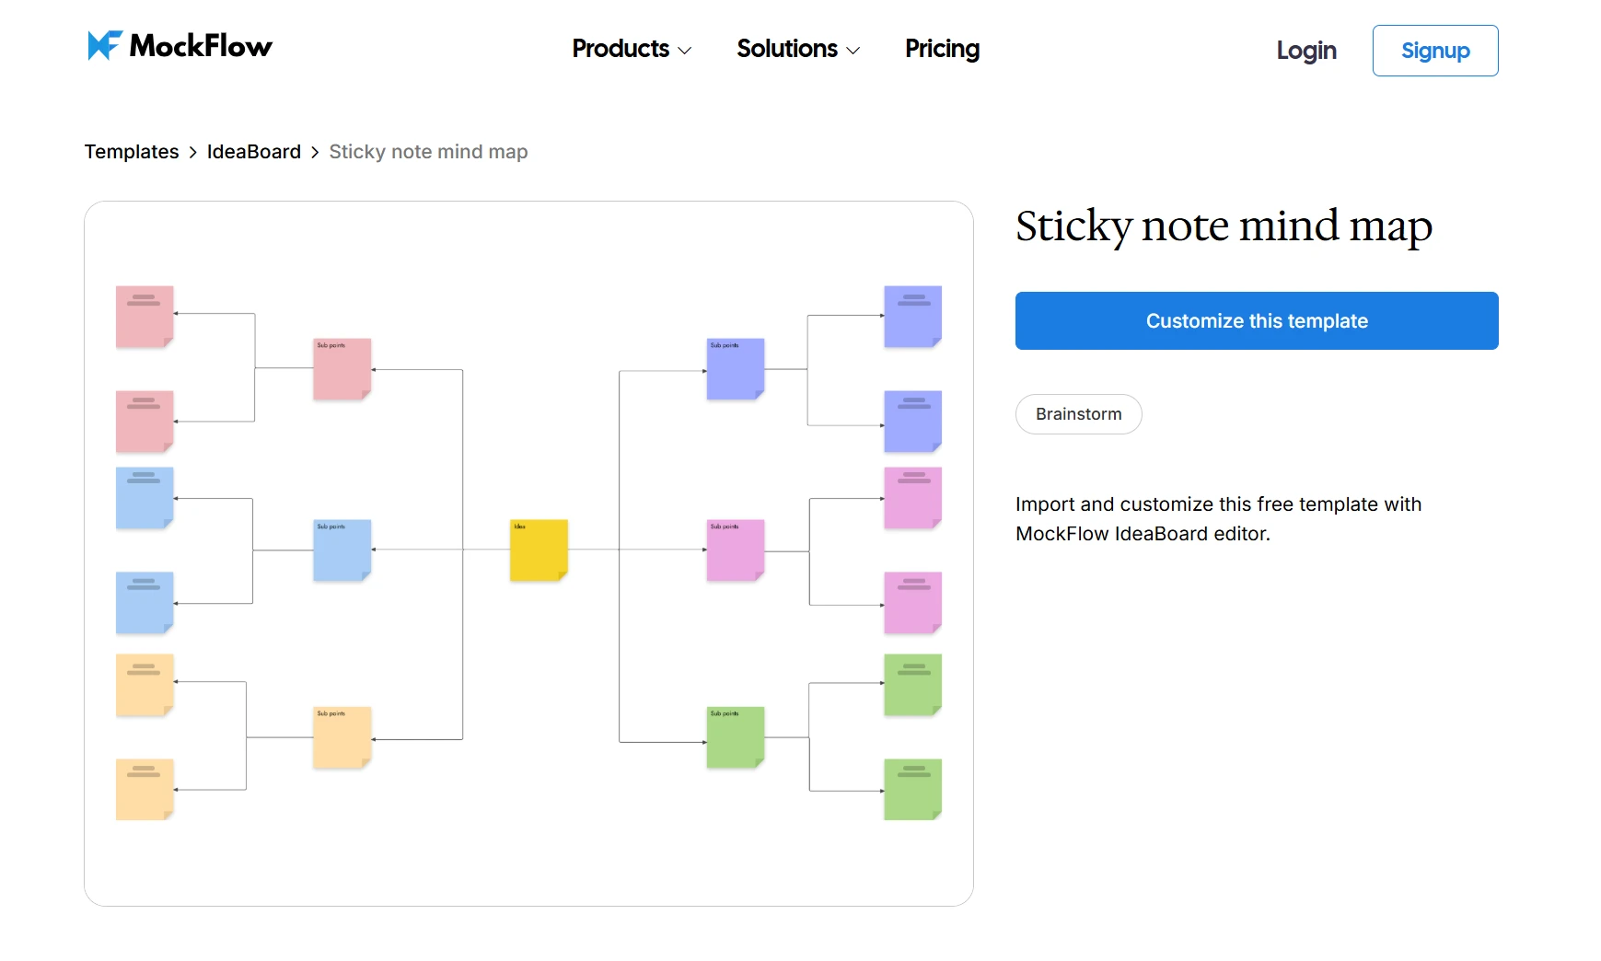The image size is (1601, 961).
Task: Click the purple sticky note in top-right corner
Action: (912, 316)
